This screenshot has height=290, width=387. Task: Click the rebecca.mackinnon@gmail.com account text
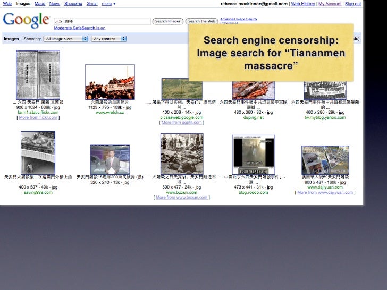click(254, 4)
